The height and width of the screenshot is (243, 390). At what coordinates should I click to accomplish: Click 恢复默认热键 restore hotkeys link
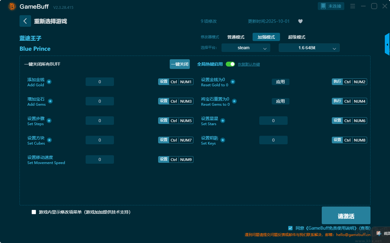249,64
